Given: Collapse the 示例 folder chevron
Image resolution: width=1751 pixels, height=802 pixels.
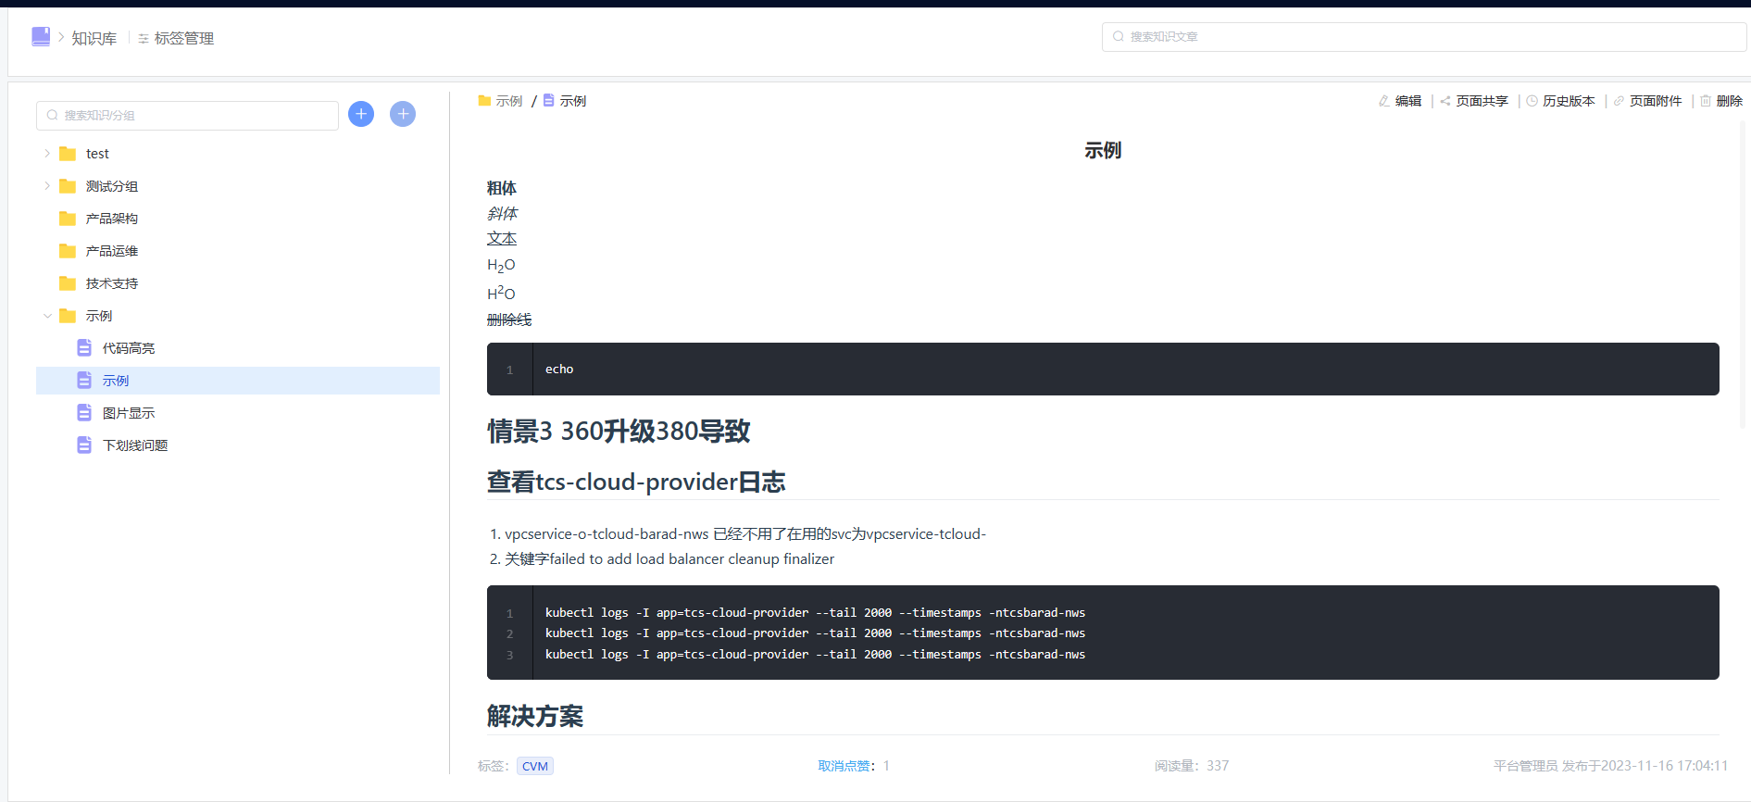Looking at the screenshot, I should (x=47, y=316).
